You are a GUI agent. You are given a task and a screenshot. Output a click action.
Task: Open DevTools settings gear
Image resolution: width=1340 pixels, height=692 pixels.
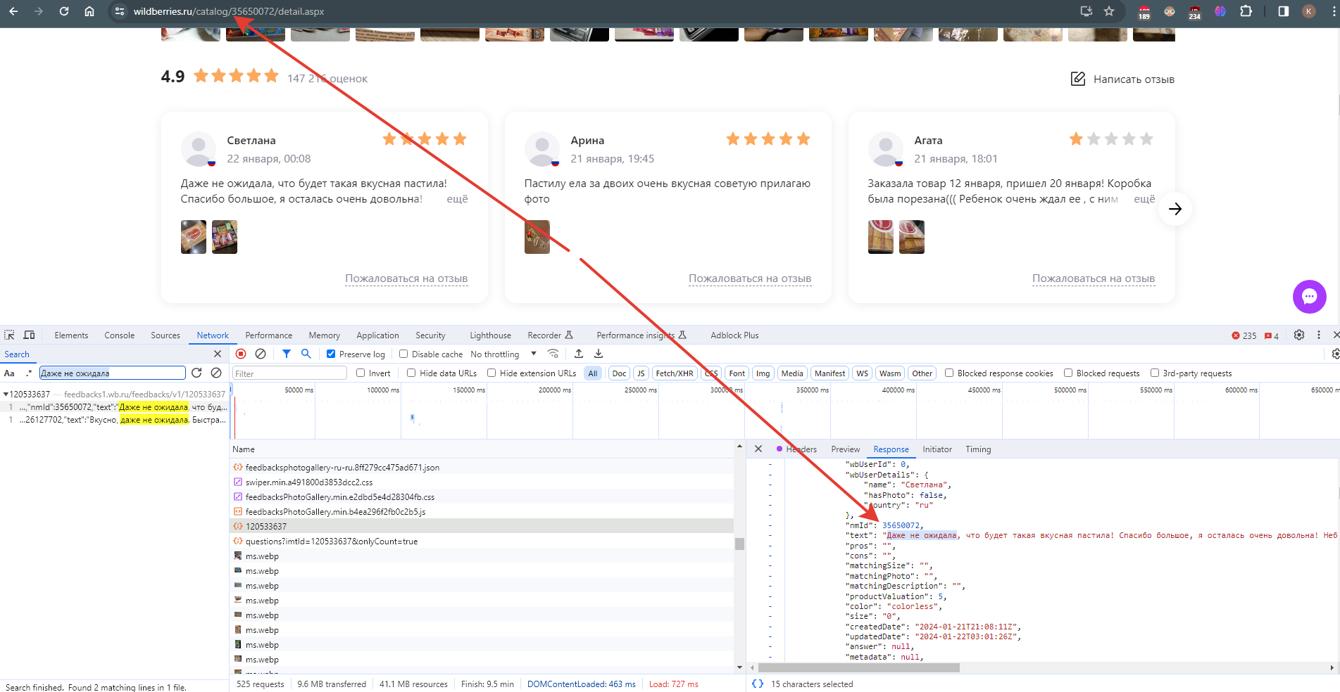pyautogui.click(x=1299, y=335)
